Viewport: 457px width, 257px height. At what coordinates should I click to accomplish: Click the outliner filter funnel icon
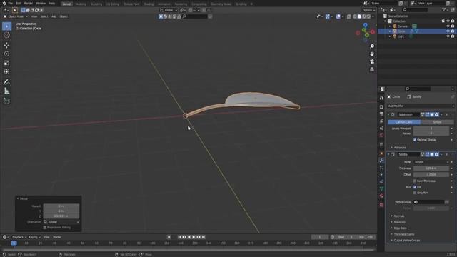(444, 10)
